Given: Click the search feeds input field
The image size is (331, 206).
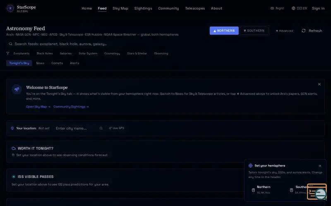Looking at the screenshot, I should [x=64, y=44].
